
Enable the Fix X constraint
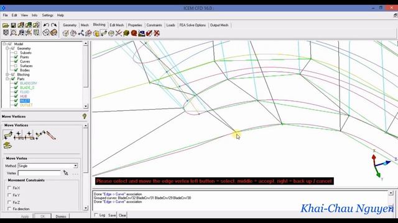coord(9,188)
